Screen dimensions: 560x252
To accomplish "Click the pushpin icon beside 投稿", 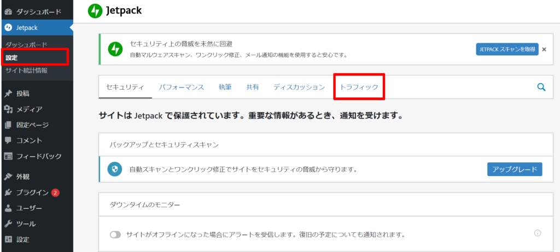I will coord(8,93).
